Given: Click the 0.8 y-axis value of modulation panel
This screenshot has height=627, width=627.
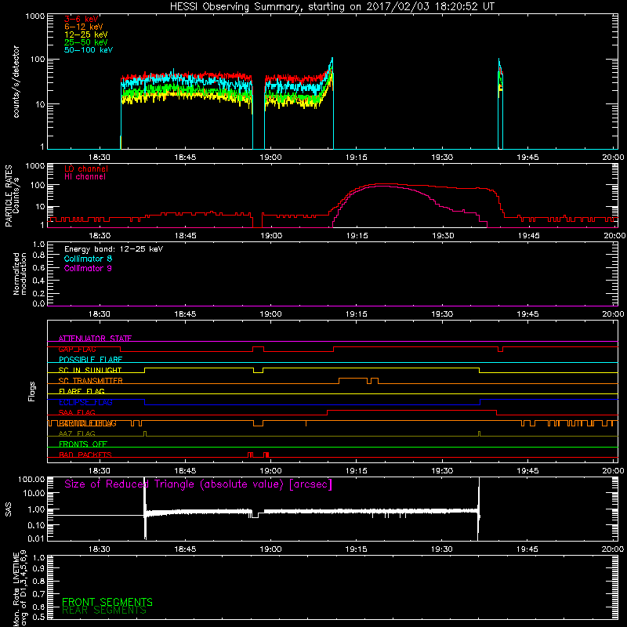Looking at the screenshot, I should (x=38, y=256).
